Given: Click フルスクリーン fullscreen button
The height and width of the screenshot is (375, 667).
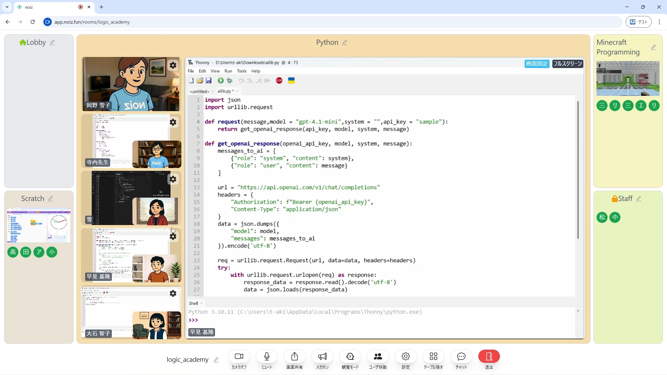Looking at the screenshot, I should tap(567, 64).
